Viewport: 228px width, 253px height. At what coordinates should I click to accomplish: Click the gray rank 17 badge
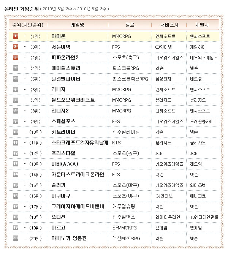coord(16,206)
